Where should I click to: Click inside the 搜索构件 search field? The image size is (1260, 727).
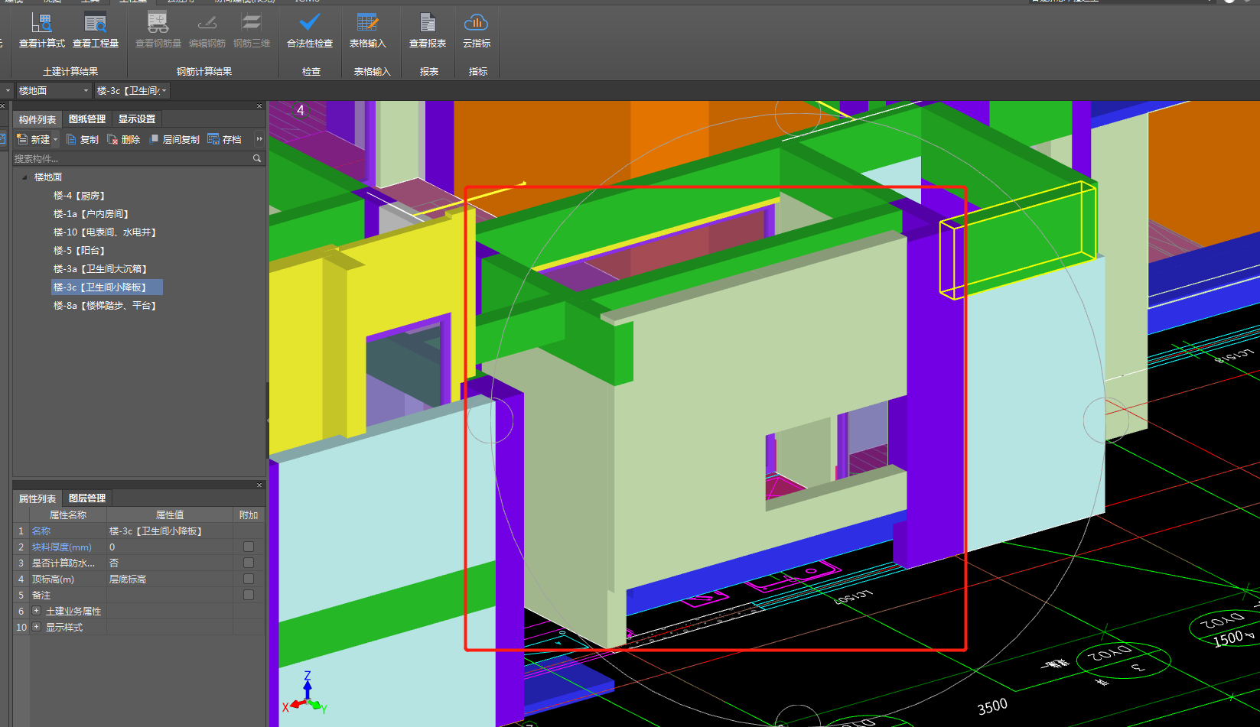pyautogui.click(x=132, y=158)
